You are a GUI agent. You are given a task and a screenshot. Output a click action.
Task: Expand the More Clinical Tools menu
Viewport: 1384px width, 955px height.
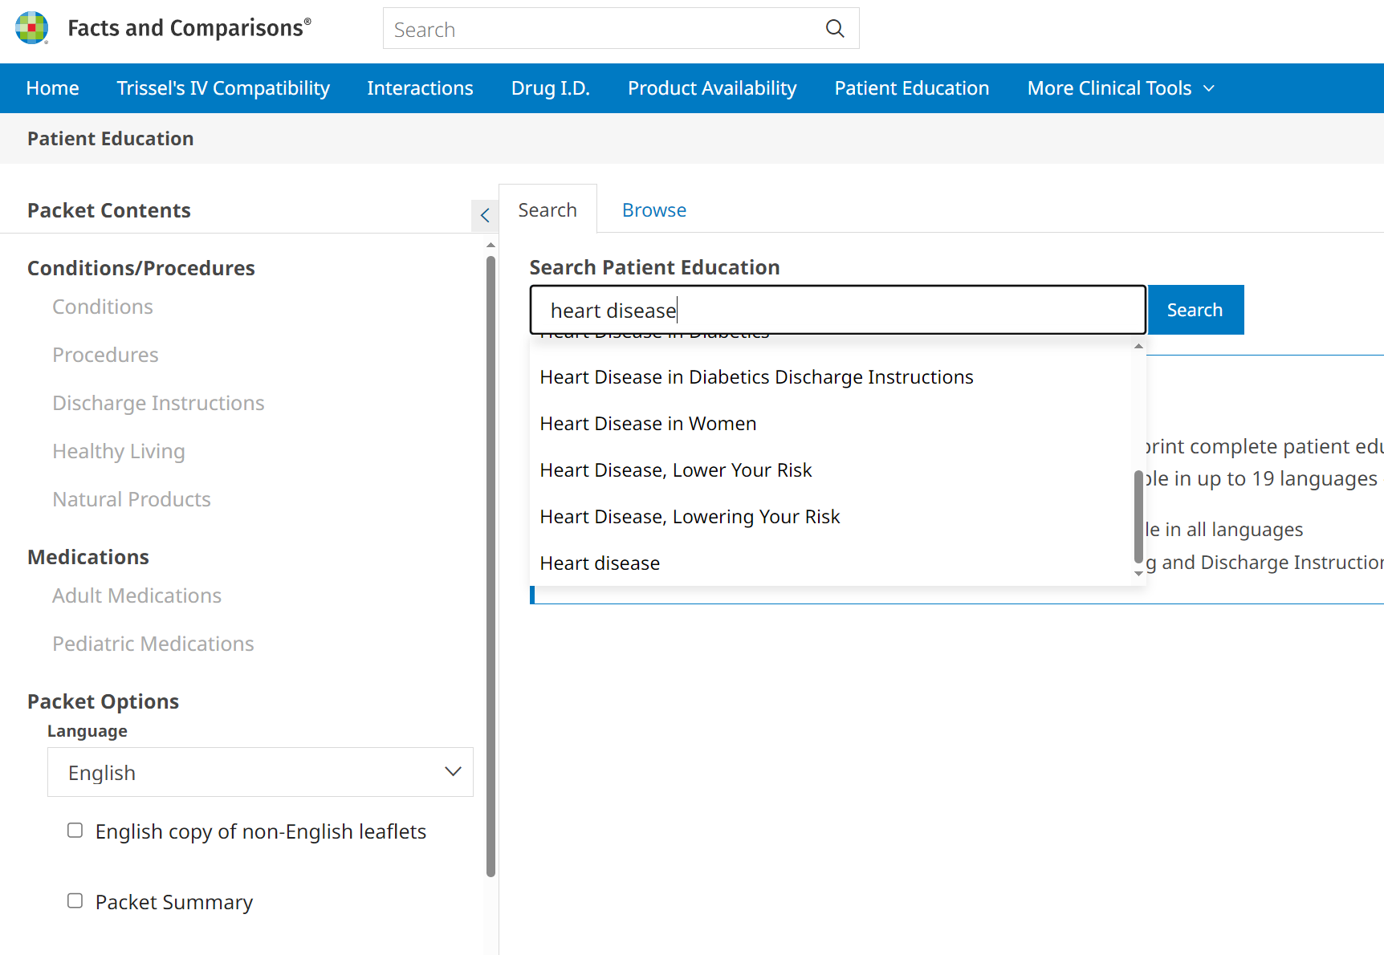coord(1121,88)
